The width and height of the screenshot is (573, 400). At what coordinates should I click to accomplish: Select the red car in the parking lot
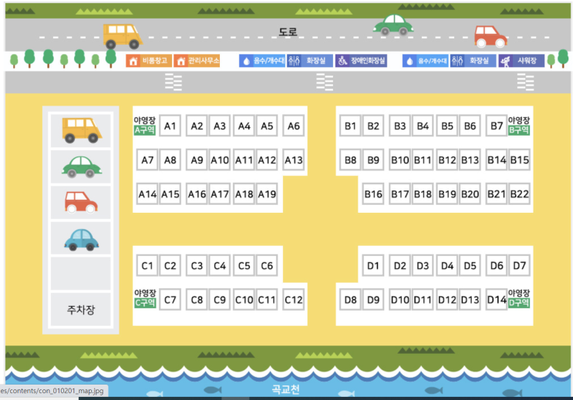(x=81, y=203)
